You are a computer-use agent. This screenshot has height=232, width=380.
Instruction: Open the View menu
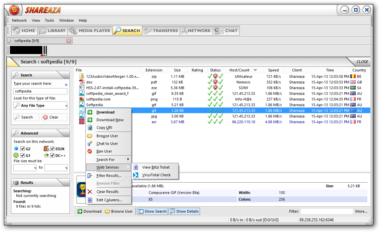pyautogui.click(x=36, y=20)
